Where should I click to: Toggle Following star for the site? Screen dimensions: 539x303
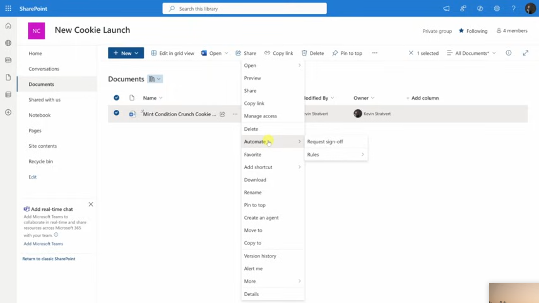click(461, 31)
